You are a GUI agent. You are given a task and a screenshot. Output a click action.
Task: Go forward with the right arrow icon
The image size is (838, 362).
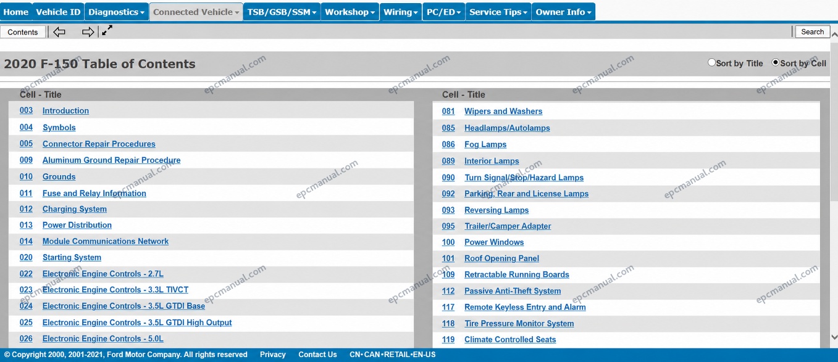[x=88, y=32]
